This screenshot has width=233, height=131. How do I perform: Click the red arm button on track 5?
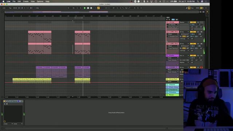(201, 67)
